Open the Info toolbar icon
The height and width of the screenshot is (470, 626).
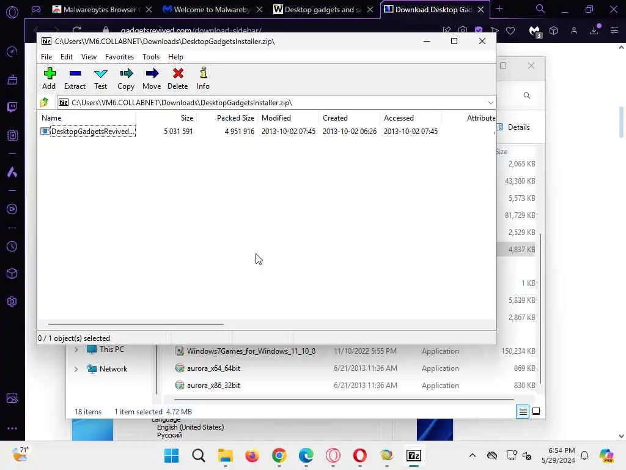(203, 78)
